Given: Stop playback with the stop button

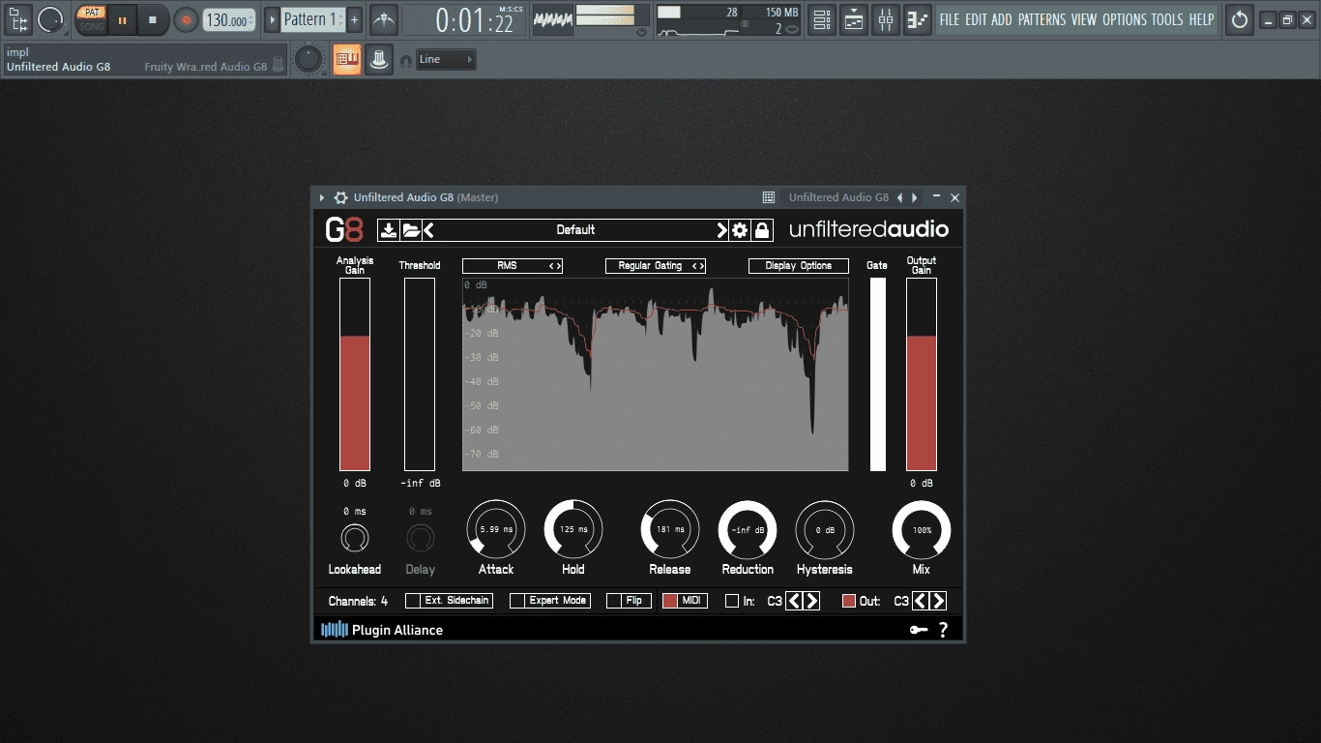Looking at the screenshot, I should tap(152, 19).
